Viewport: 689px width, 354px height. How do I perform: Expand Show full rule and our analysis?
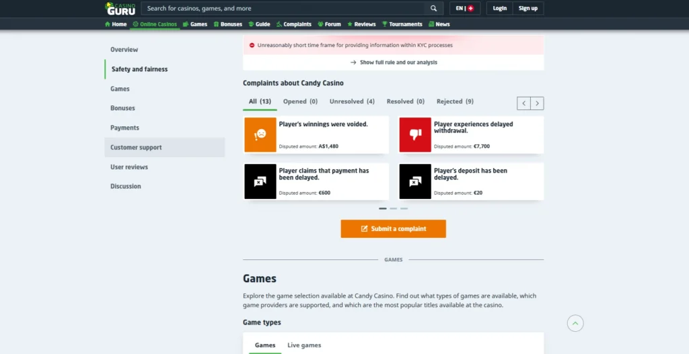393,62
